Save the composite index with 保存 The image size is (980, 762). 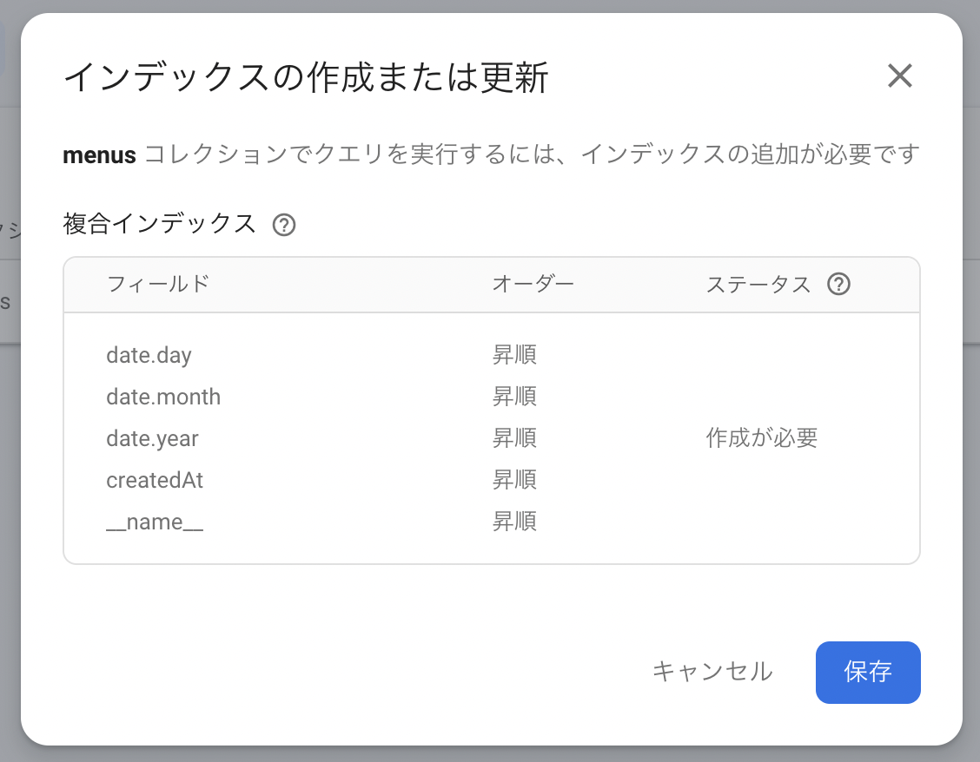[x=867, y=672]
